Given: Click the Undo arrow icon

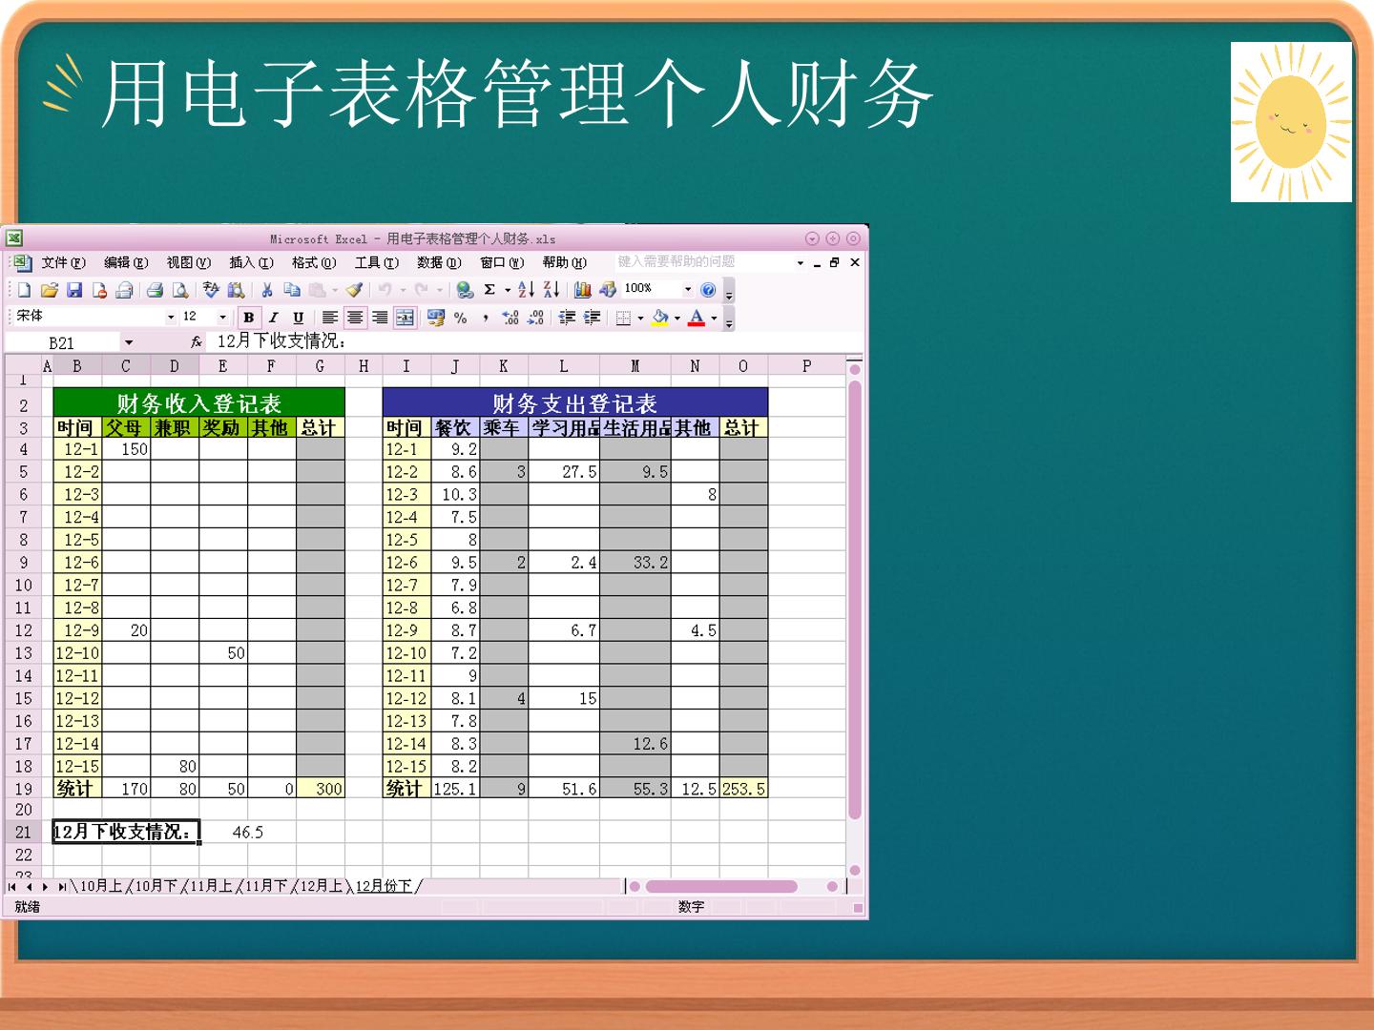Looking at the screenshot, I should coord(385,290).
